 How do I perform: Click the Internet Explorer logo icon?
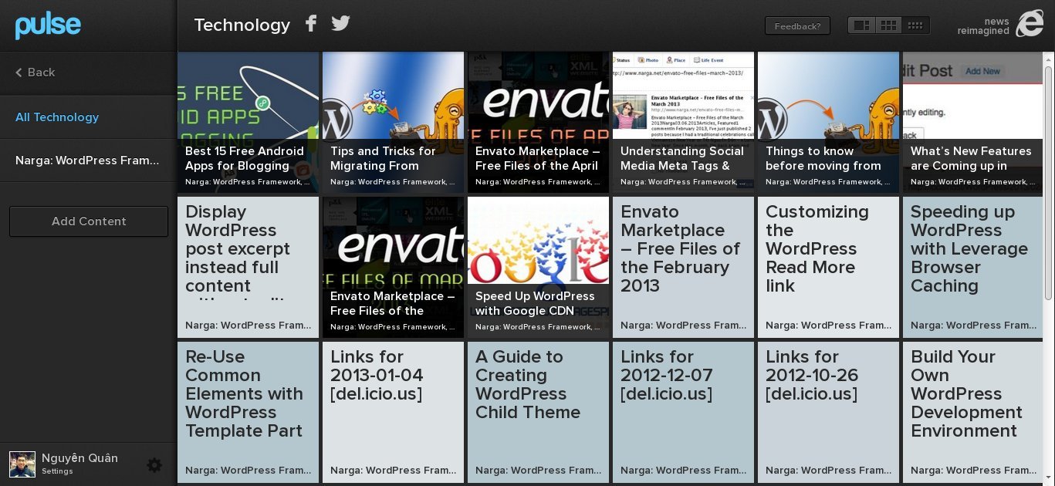click(x=1030, y=25)
